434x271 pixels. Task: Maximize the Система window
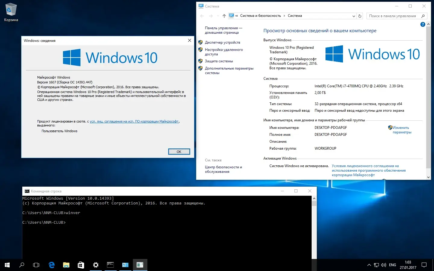[x=410, y=6]
